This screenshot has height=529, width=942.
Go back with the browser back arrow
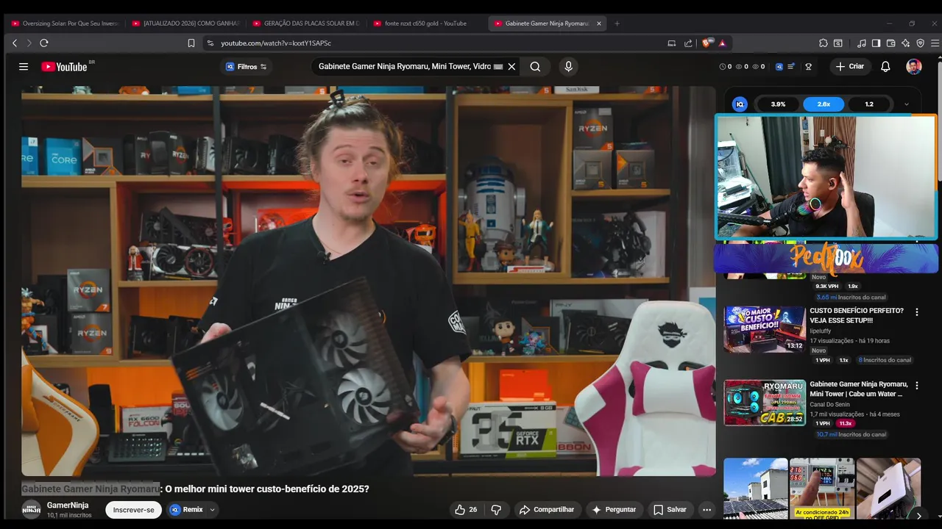[x=15, y=43]
